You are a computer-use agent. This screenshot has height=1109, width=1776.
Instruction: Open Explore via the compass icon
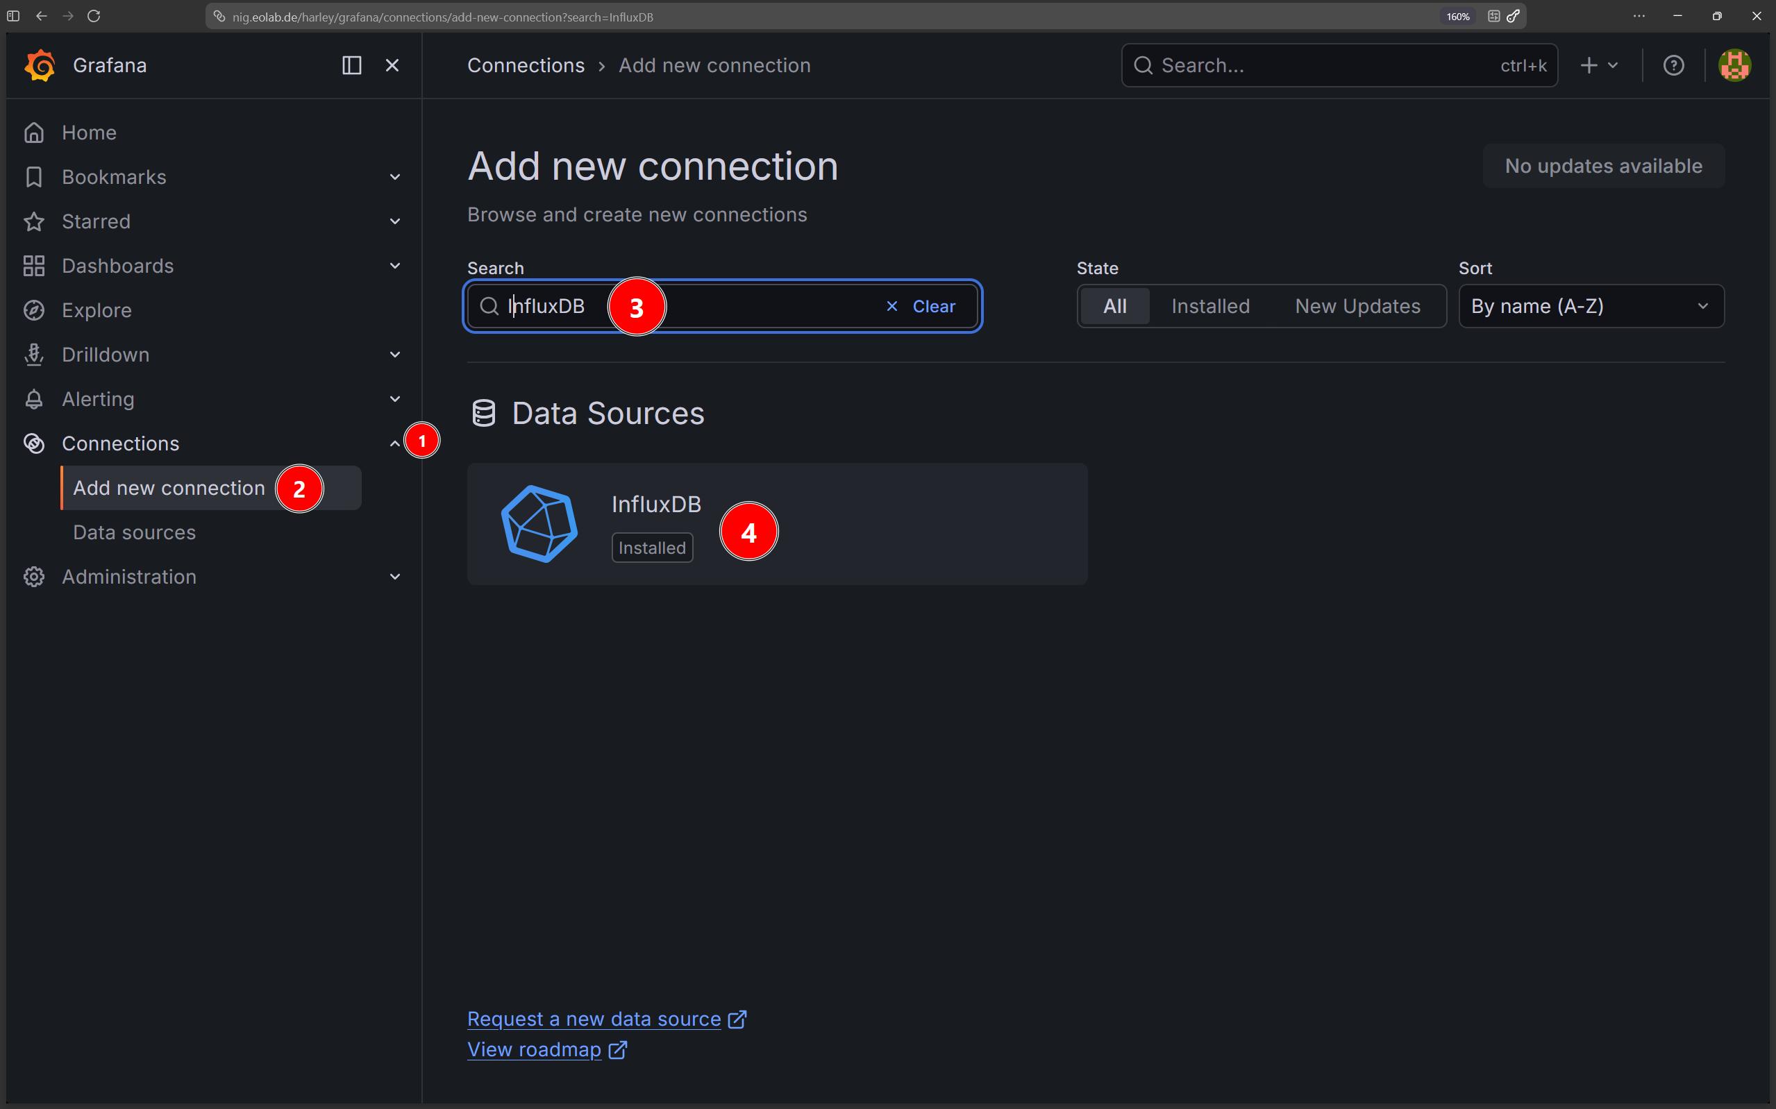pyautogui.click(x=34, y=310)
